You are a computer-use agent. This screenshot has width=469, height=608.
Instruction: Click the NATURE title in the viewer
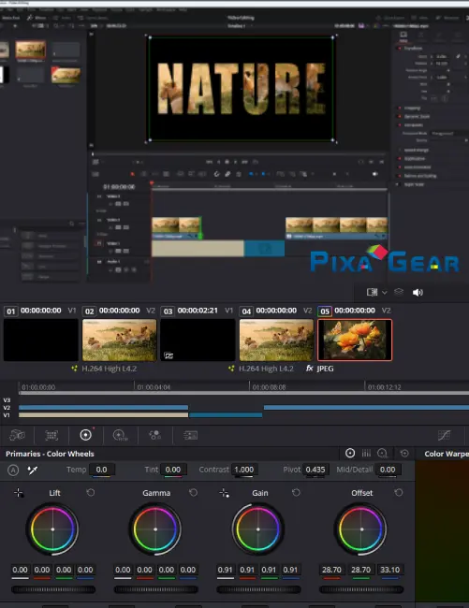point(241,89)
